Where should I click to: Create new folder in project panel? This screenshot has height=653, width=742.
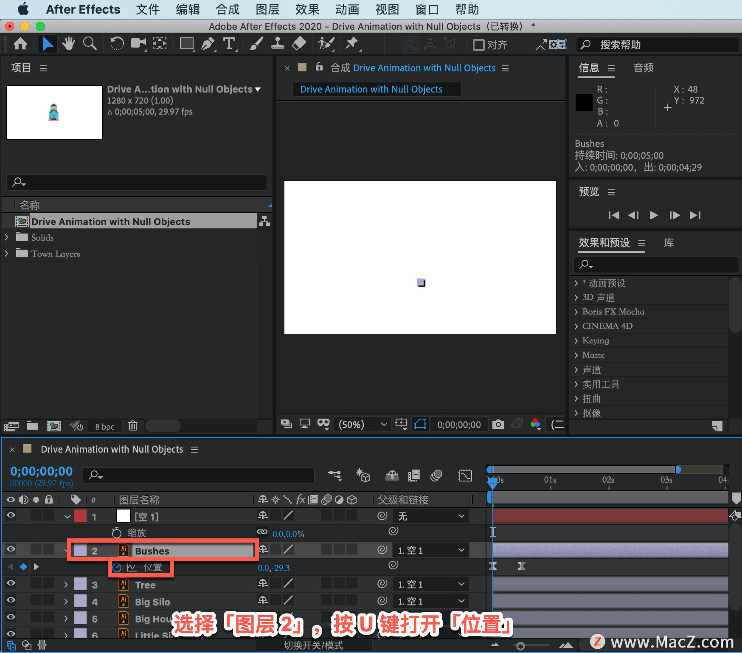[x=33, y=426]
